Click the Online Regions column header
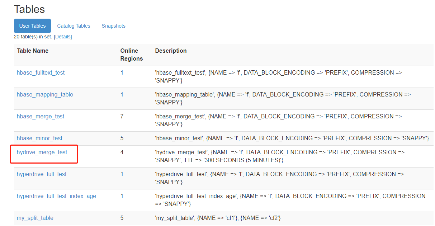The height and width of the screenshot is (226, 435). [x=131, y=55]
